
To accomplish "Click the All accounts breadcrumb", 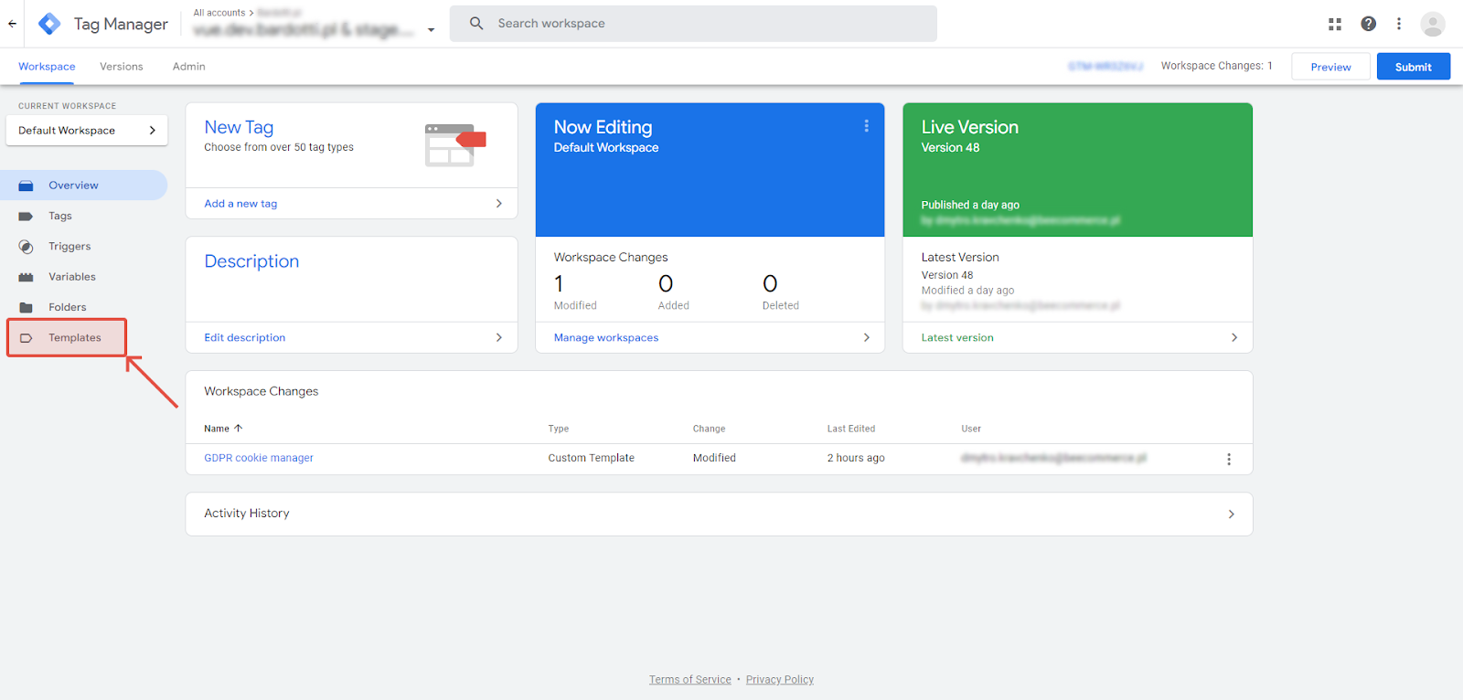I will coord(219,13).
